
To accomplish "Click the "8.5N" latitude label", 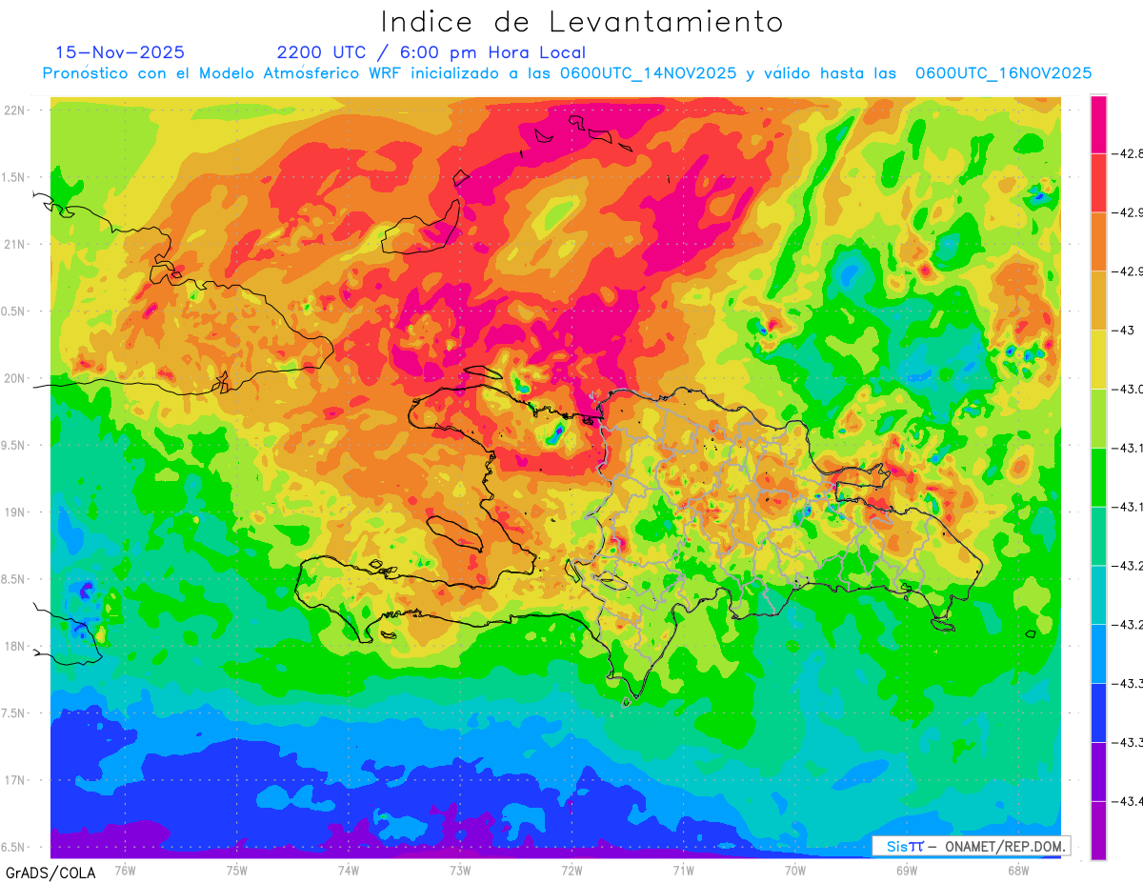I will [x=14, y=579].
